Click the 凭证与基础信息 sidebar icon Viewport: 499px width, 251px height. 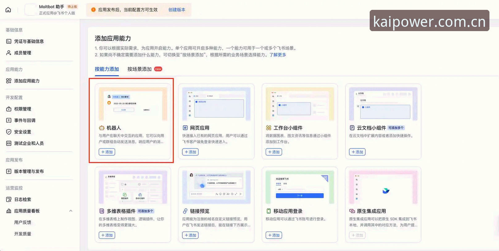coord(9,41)
